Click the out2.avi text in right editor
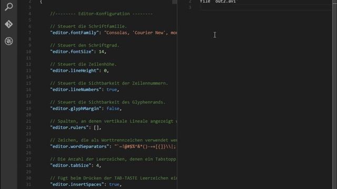Image resolution: width=337 pixels, height=189 pixels. (225, 2)
